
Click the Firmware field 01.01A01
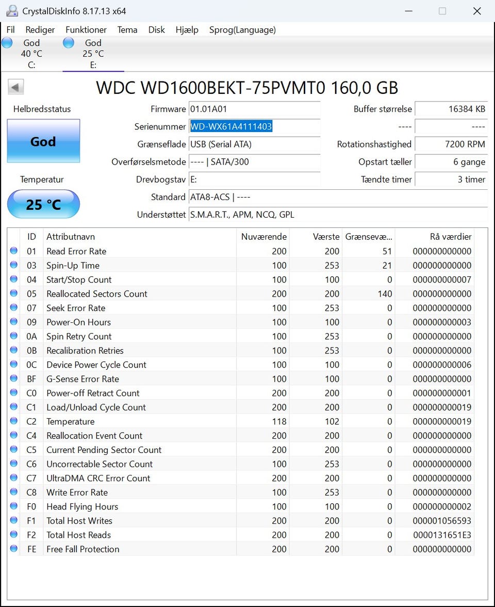[x=254, y=109]
